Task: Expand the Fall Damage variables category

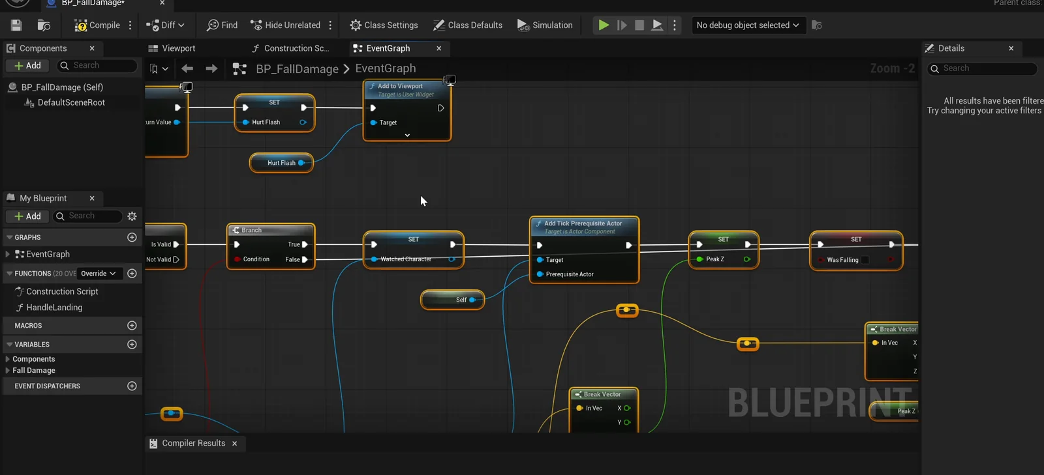Action: coord(7,371)
